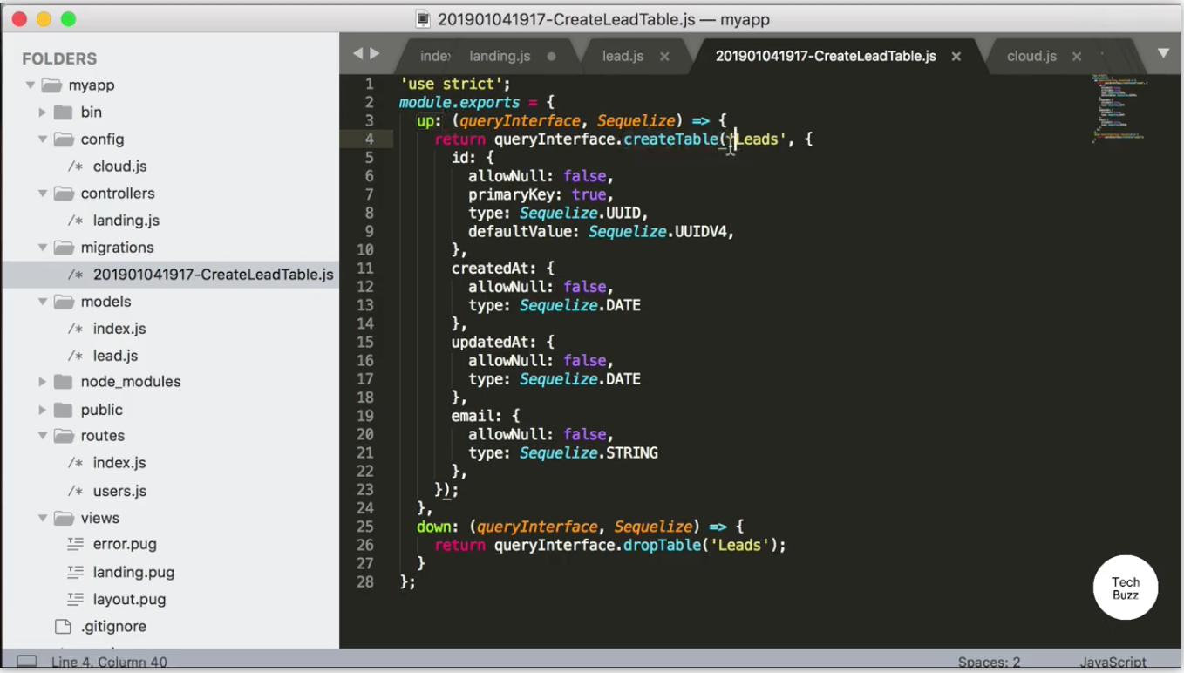Click the forward navigation arrow in tab bar
Viewport: 1184px width, 673px height.
click(x=375, y=52)
